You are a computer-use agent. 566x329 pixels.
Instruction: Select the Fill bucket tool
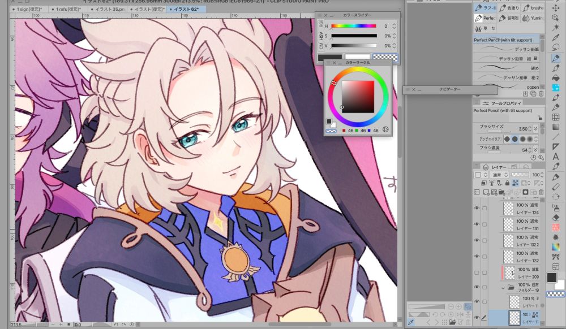[556, 77]
